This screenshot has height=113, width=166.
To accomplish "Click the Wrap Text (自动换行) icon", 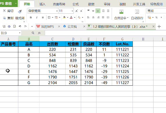I will tap(137, 12).
